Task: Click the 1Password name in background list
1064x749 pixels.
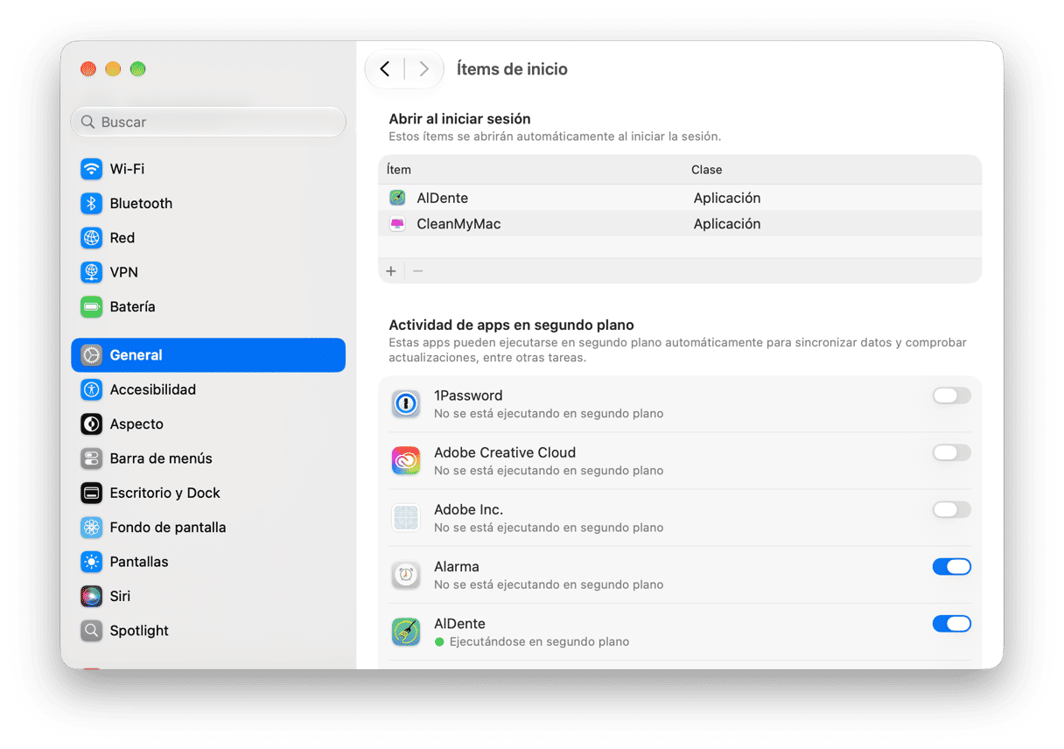Action: pyautogui.click(x=468, y=395)
